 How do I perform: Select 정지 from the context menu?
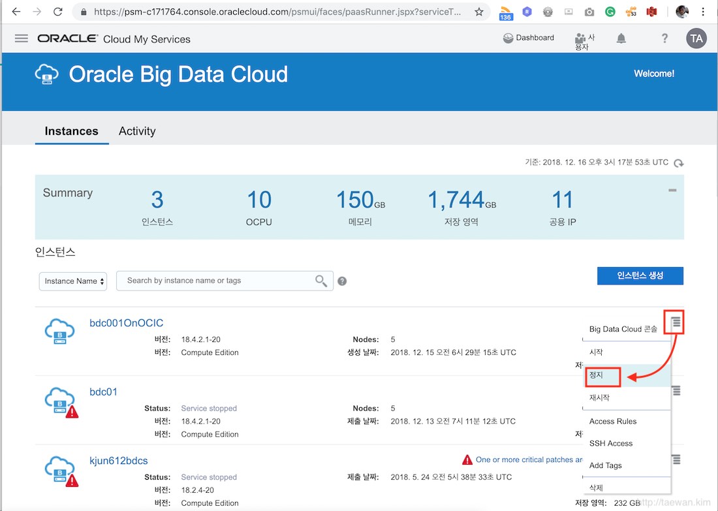[597, 376]
